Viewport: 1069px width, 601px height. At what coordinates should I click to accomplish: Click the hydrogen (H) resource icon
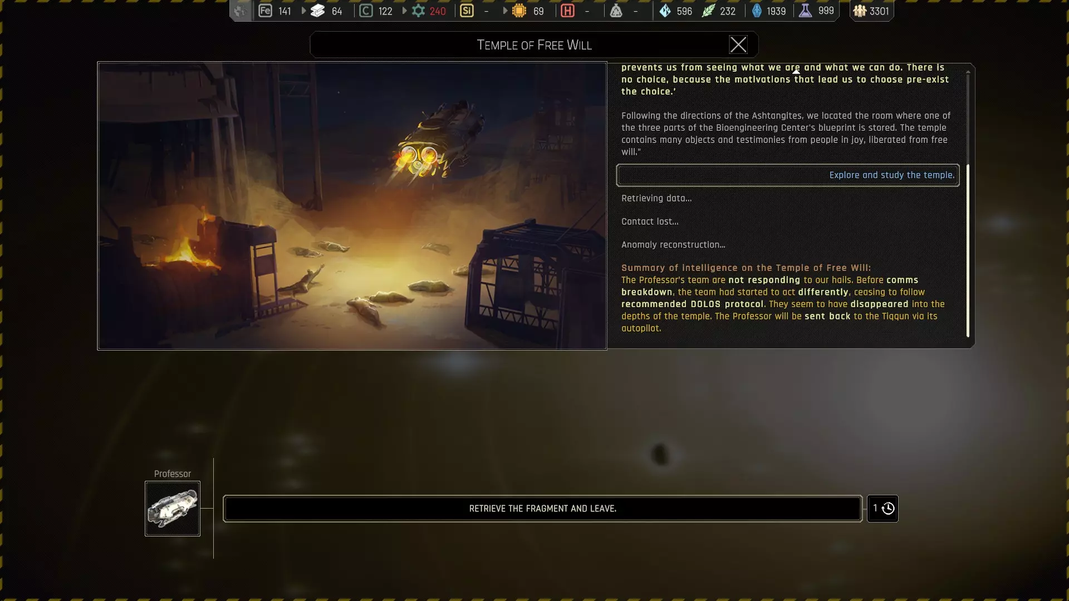point(567,11)
